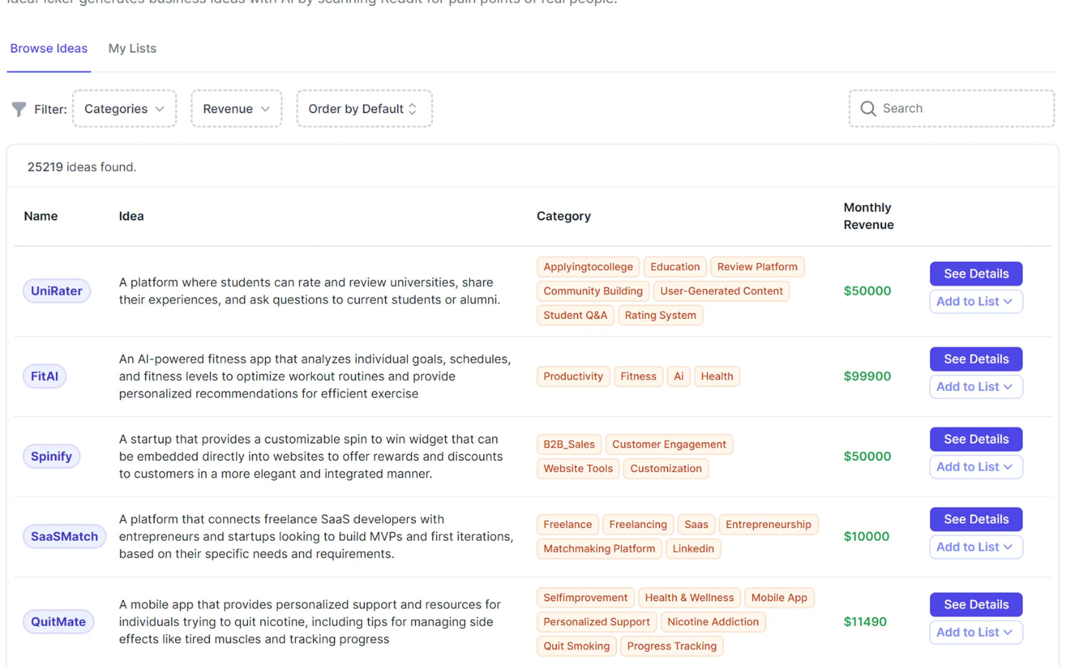
Task: Type in the Search ideas field
Action: point(961,108)
